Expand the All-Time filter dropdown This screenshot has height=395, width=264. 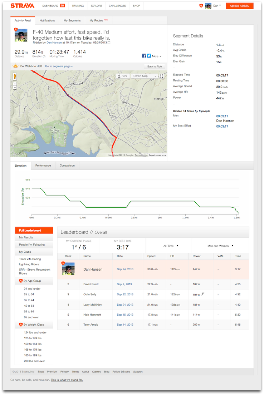point(171,246)
